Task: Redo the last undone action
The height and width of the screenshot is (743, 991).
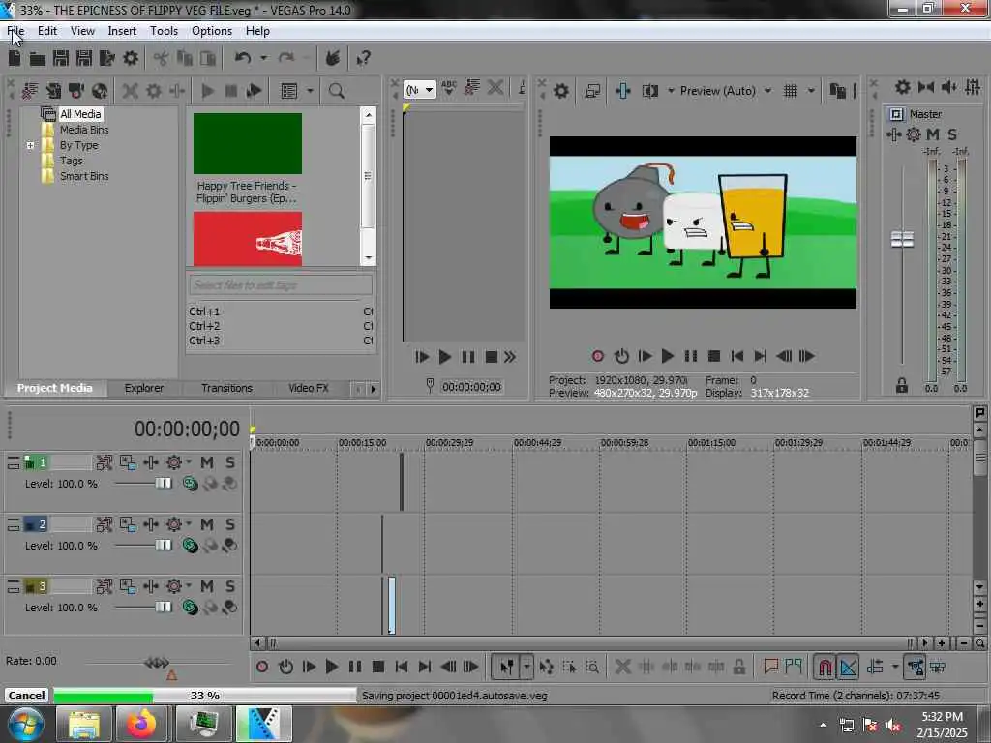Action: tap(286, 58)
